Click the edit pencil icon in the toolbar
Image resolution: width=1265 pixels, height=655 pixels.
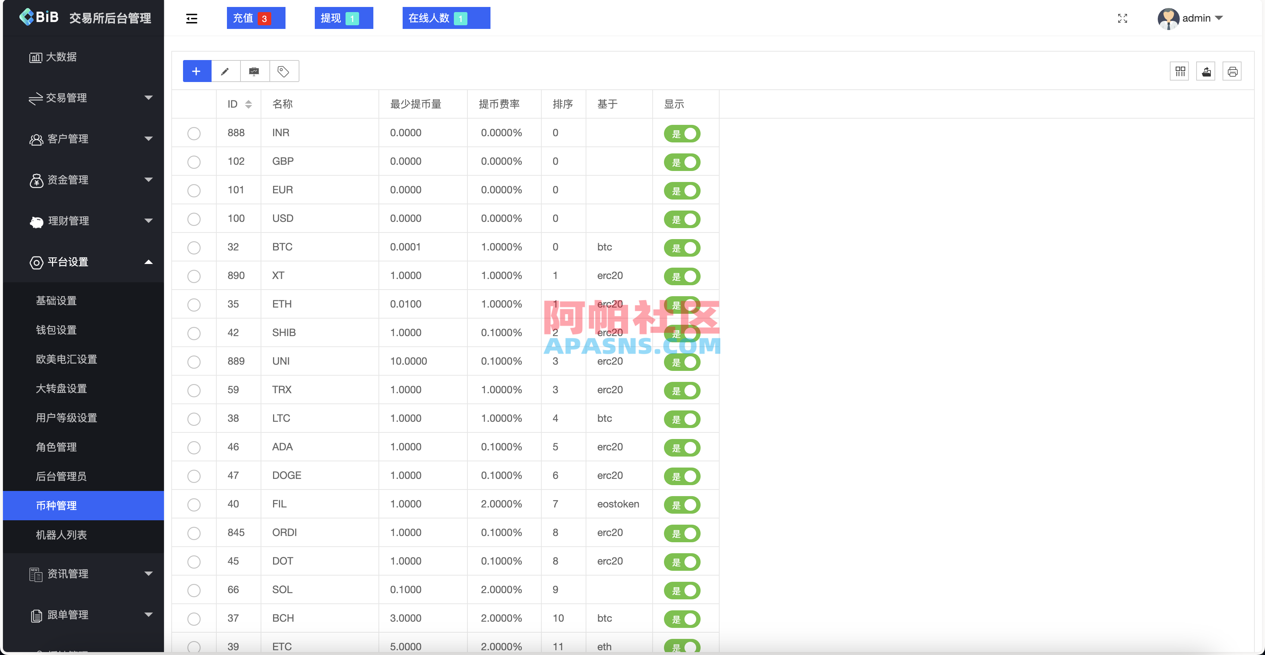225,71
